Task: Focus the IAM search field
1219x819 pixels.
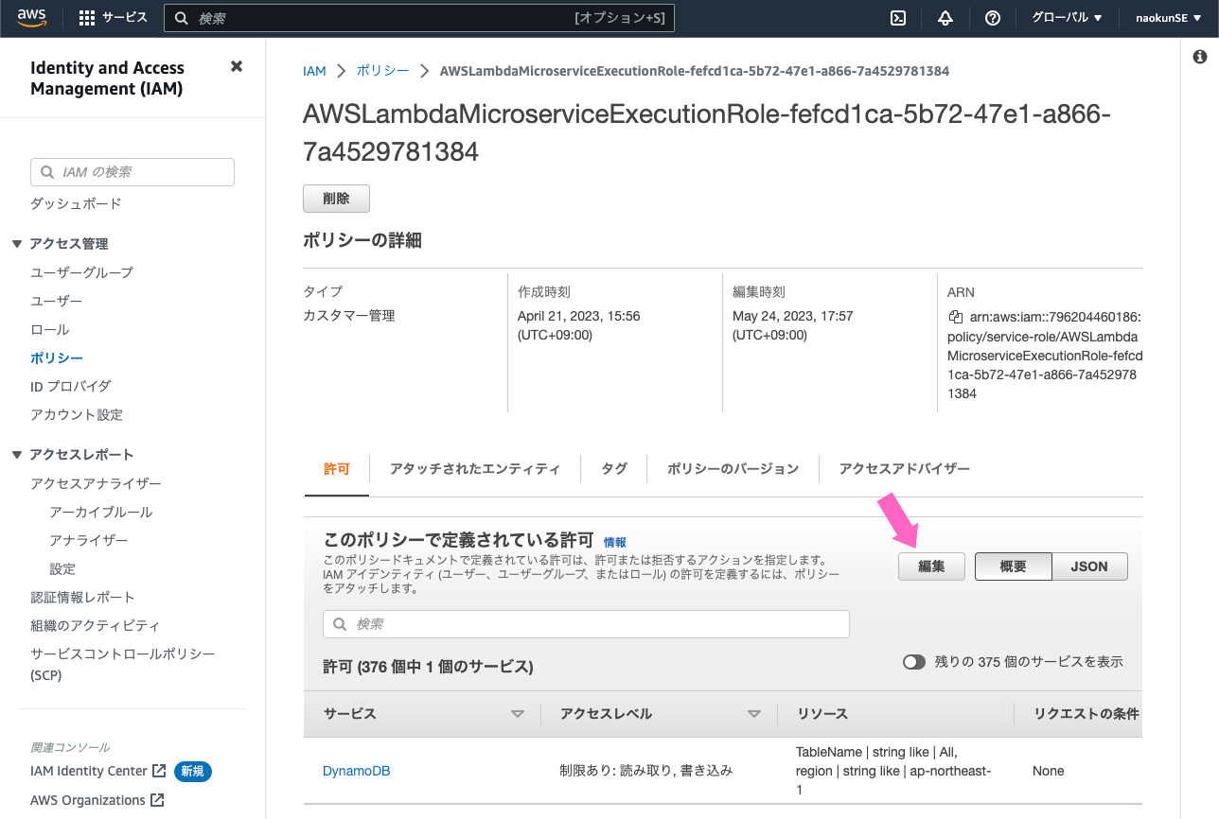Action: coord(132,172)
